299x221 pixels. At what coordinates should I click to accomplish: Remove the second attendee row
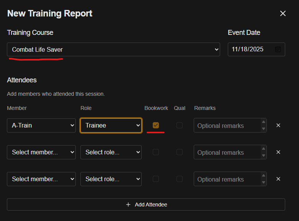click(278, 152)
